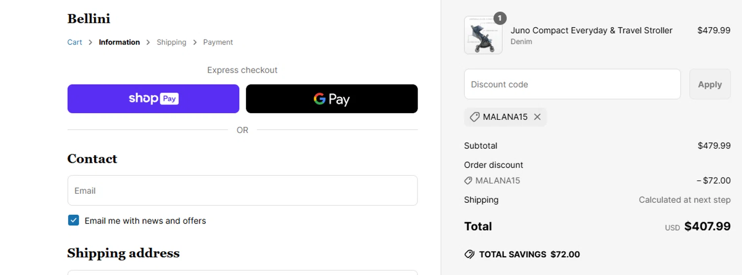Click the chevron before Payment breadcrumb
This screenshot has width=742, height=275.
point(195,43)
